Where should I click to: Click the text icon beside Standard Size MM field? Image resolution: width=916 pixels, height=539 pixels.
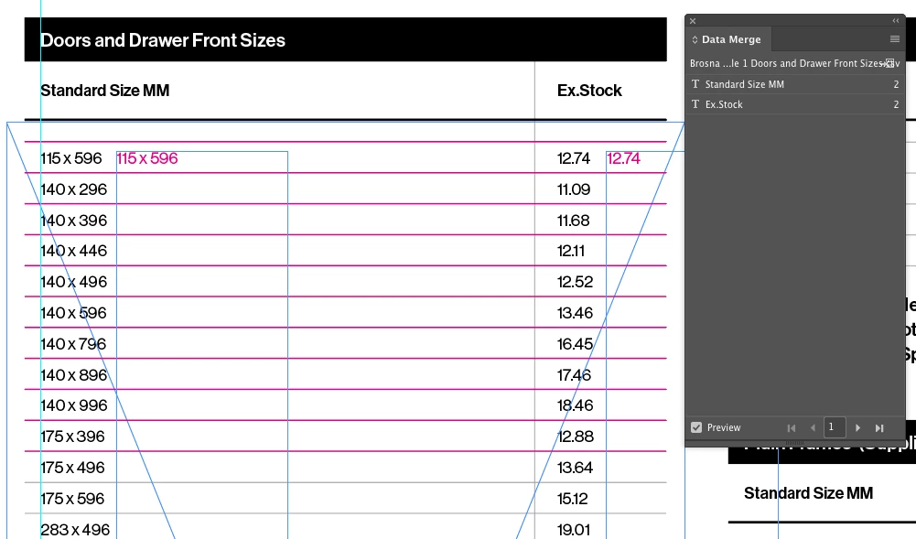coord(695,84)
